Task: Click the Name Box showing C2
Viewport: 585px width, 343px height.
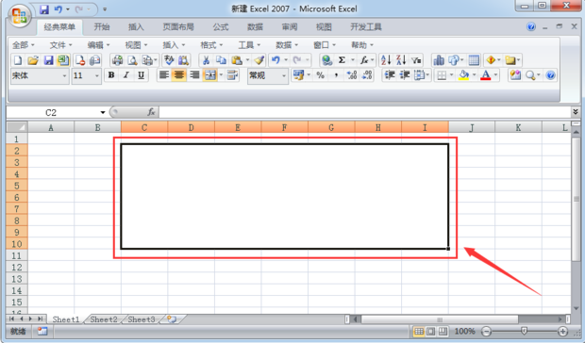Action: [x=57, y=112]
